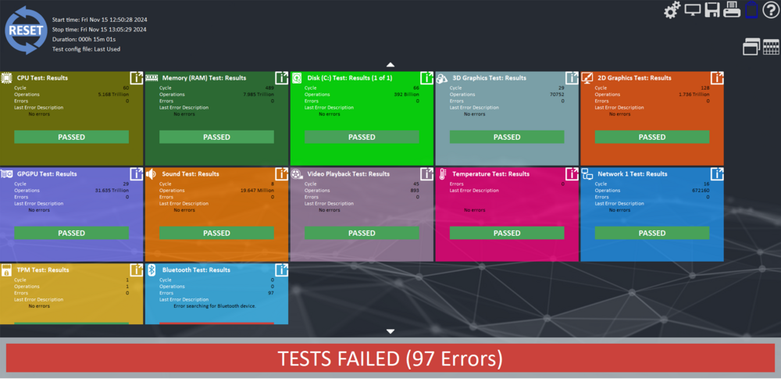Screen dimensions: 781x382
Task: Open Sound Test details info icon
Action: [x=281, y=174]
